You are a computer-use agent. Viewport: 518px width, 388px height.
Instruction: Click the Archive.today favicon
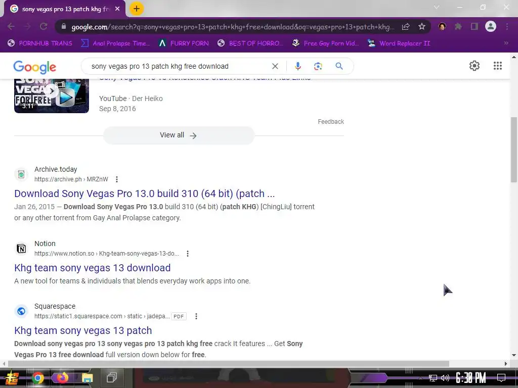point(21,174)
